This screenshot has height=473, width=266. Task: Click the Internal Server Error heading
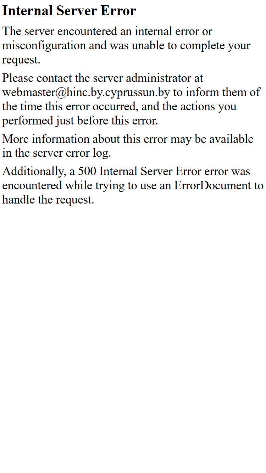(x=69, y=11)
